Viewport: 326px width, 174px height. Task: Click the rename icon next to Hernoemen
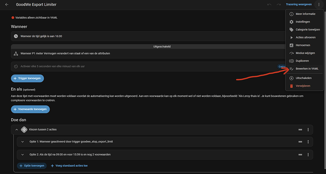tap(292, 45)
